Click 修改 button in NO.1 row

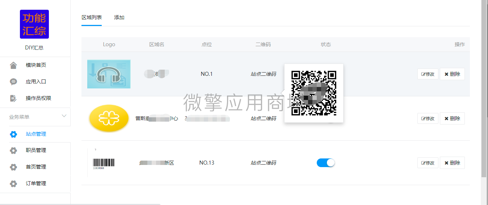pos(428,74)
